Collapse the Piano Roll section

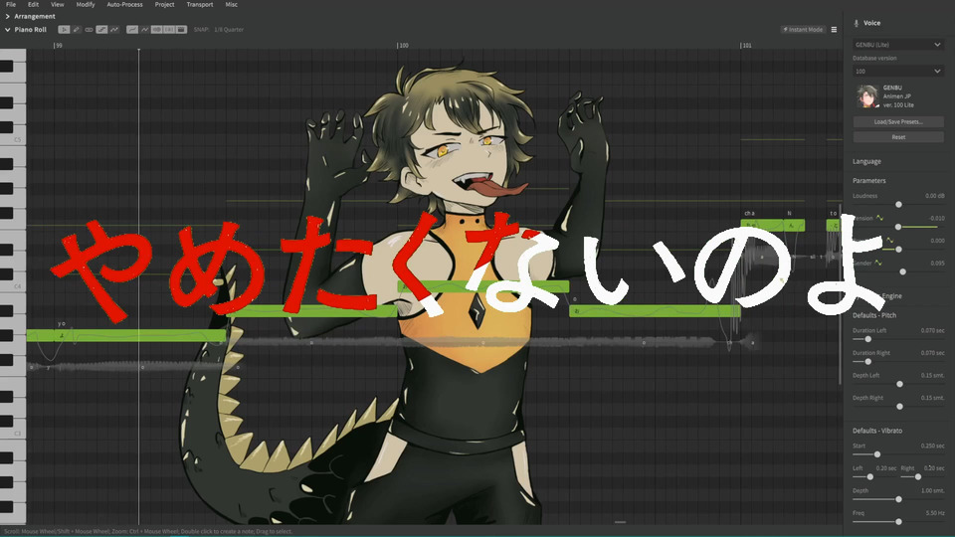pyautogui.click(x=7, y=29)
